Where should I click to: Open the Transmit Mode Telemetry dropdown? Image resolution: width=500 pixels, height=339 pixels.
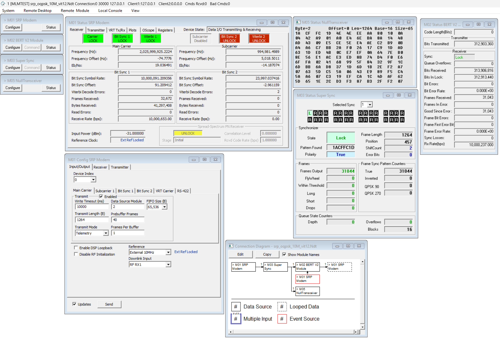click(x=106, y=233)
